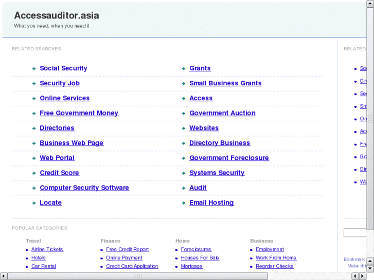Click the Accessauditor.asia site title
Viewport: 374px width, 280px height.
57,15
